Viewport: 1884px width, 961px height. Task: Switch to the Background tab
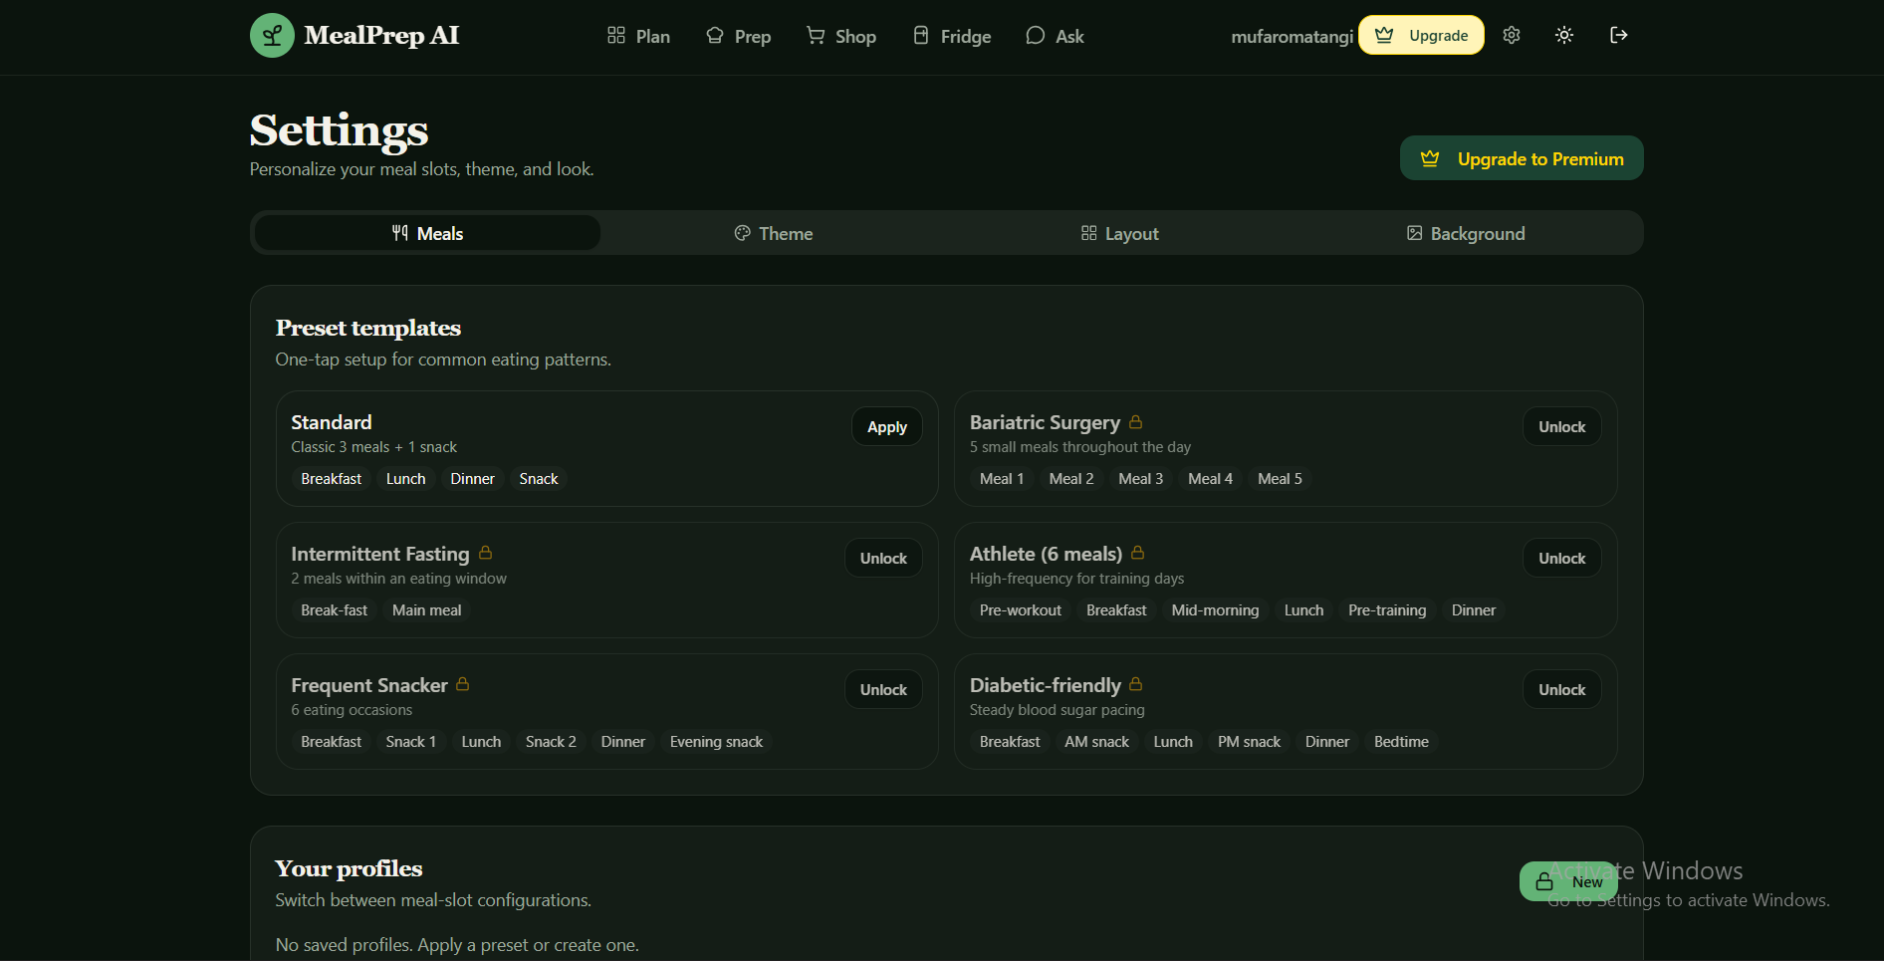click(x=1466, y=233)
